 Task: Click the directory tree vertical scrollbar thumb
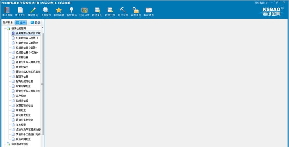click(42, 84)
